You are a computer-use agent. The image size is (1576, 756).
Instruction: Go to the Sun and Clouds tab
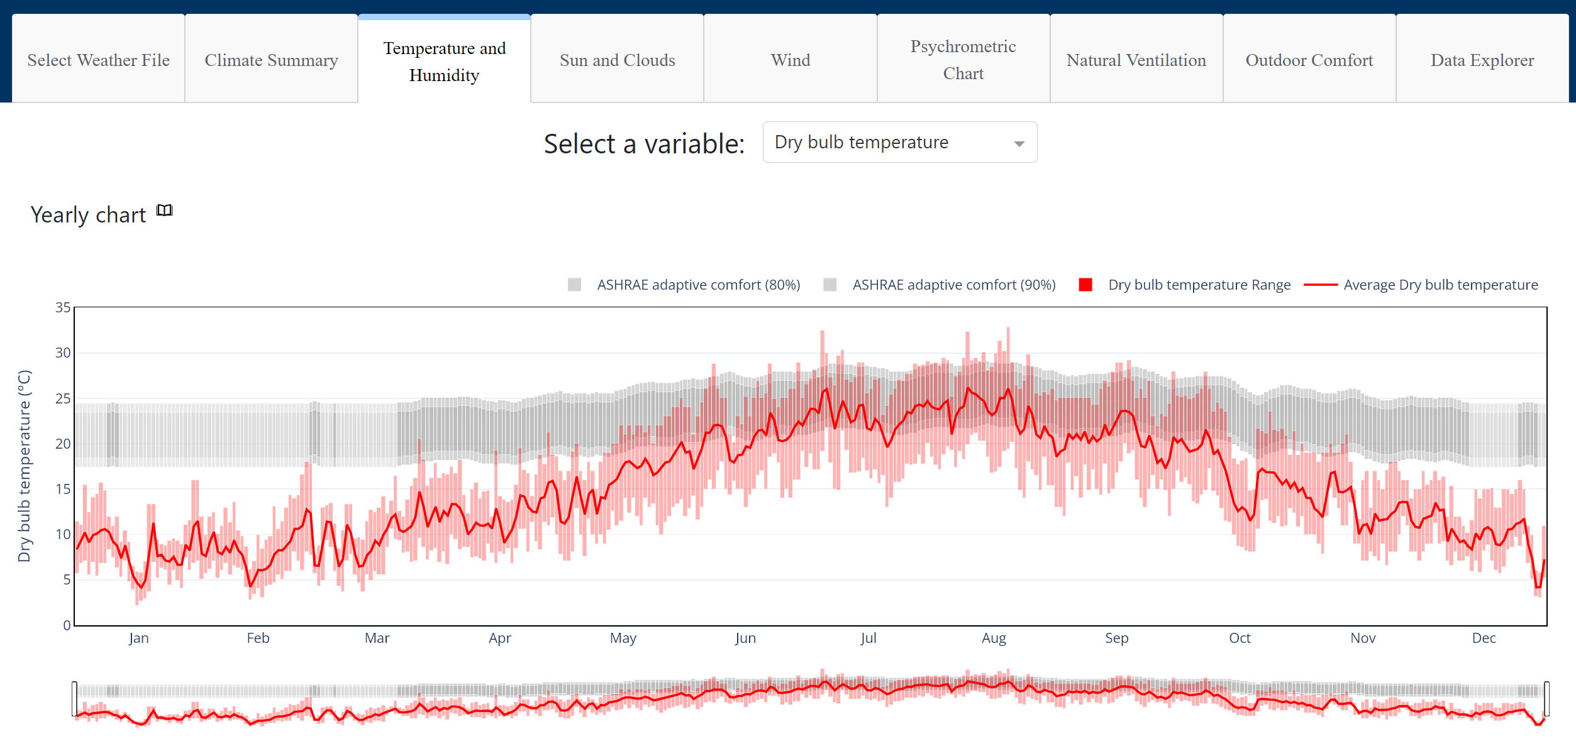[x=617, y=60]
